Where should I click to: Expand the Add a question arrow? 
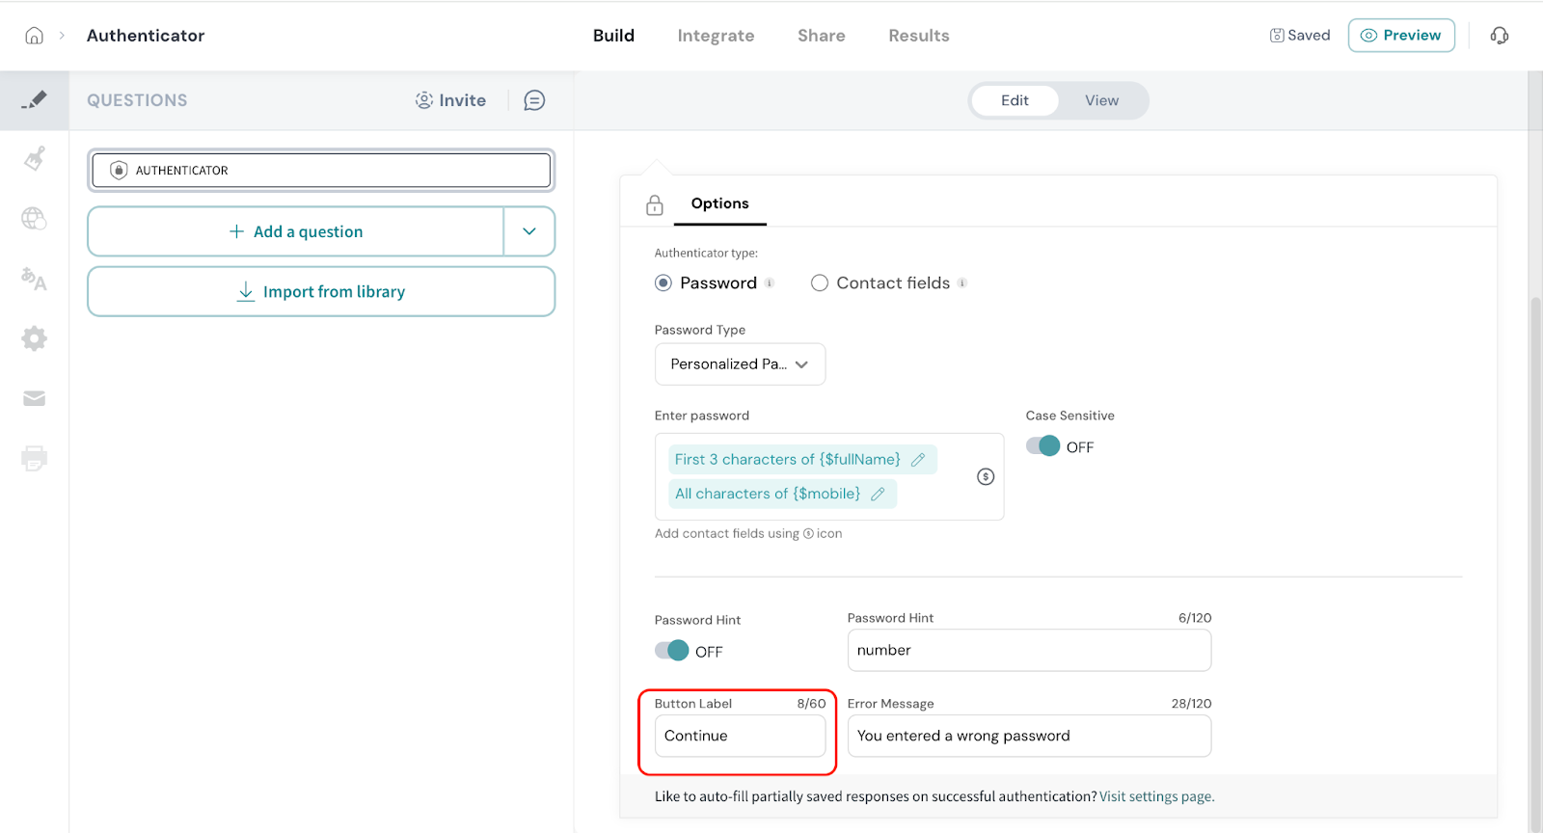tap(529, 231)
